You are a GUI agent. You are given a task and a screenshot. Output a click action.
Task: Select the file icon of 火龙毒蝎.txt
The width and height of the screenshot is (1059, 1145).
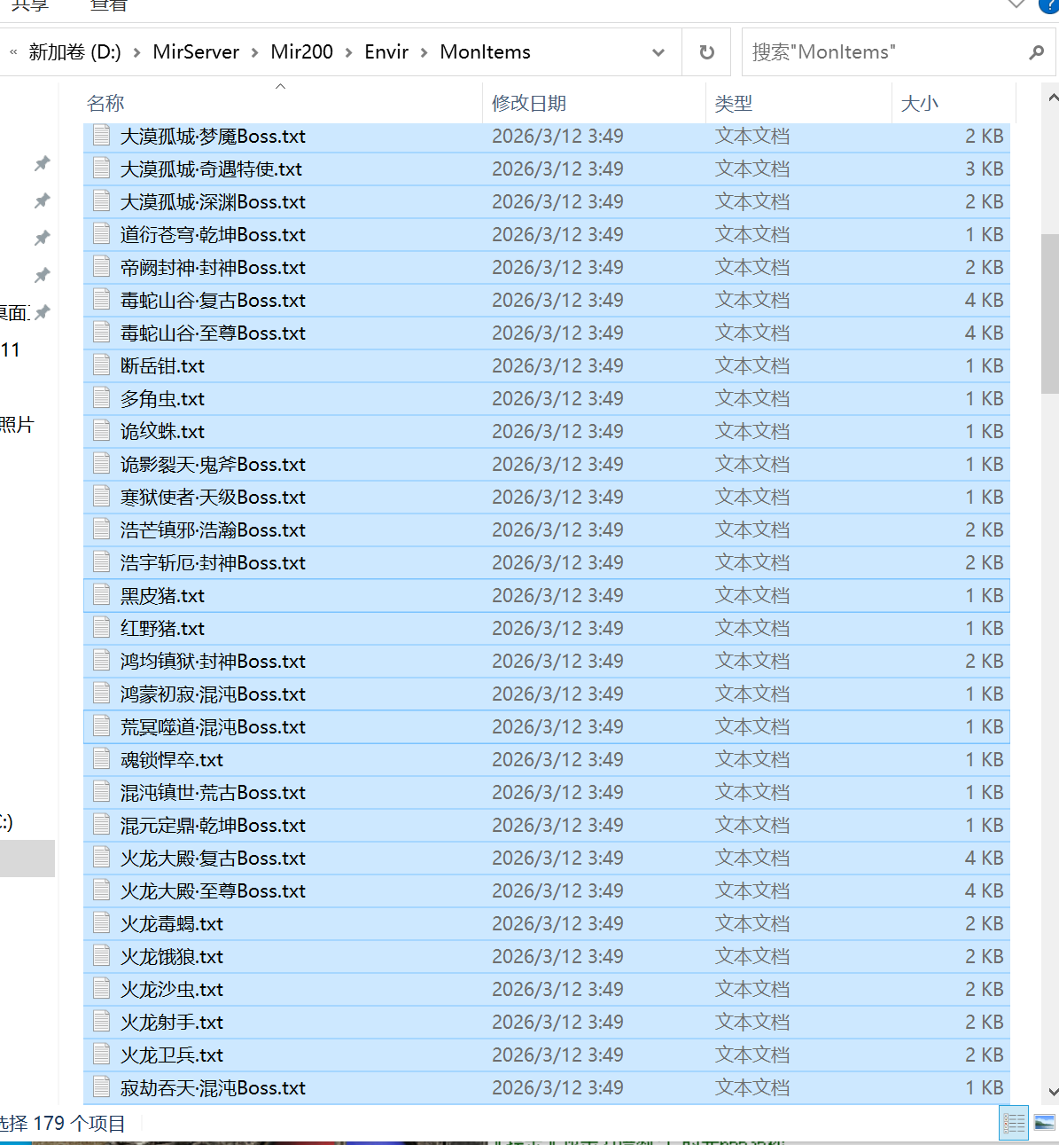pyautogui.click(x=102, y=923)
